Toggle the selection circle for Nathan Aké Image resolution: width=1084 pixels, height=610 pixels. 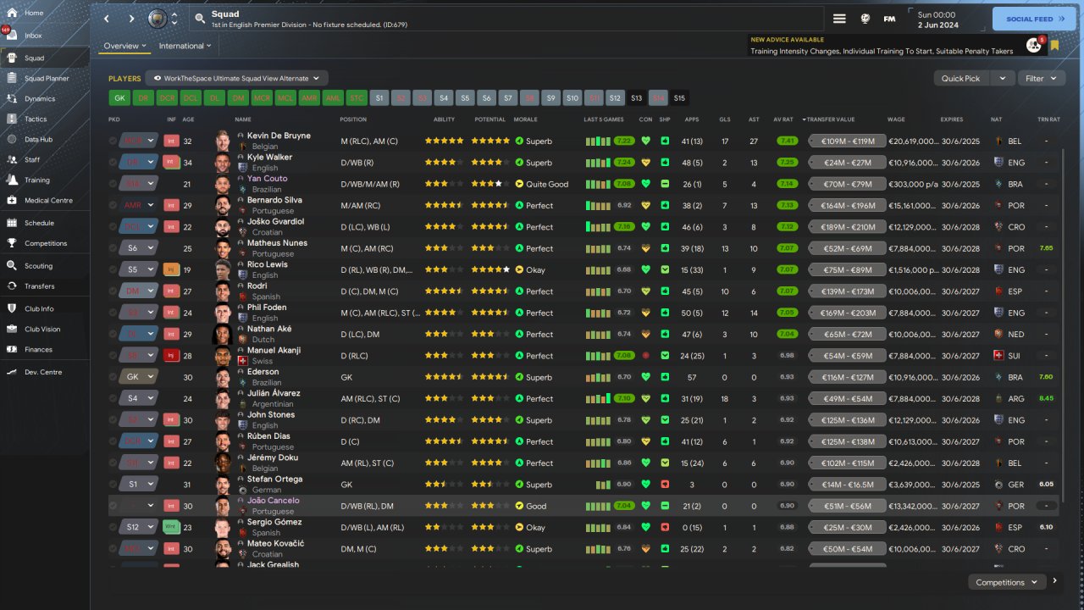(113, 334)
